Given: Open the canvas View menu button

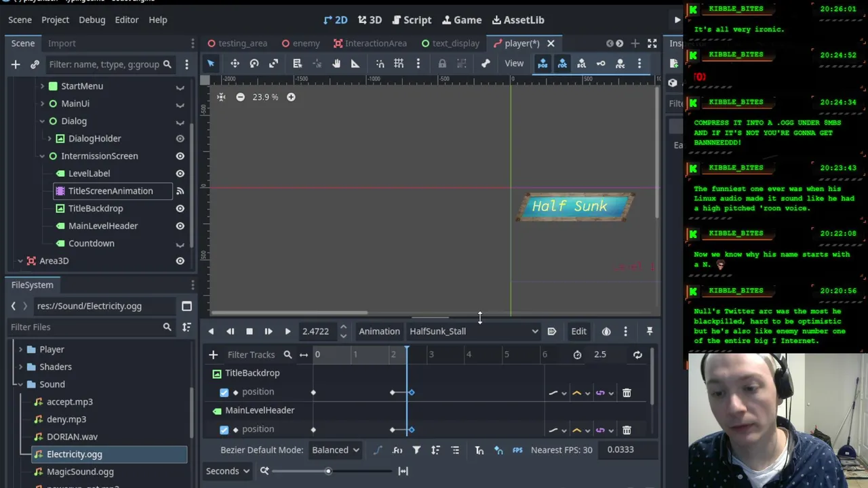Looking at the screenshot, I should [x=514, y=64].
